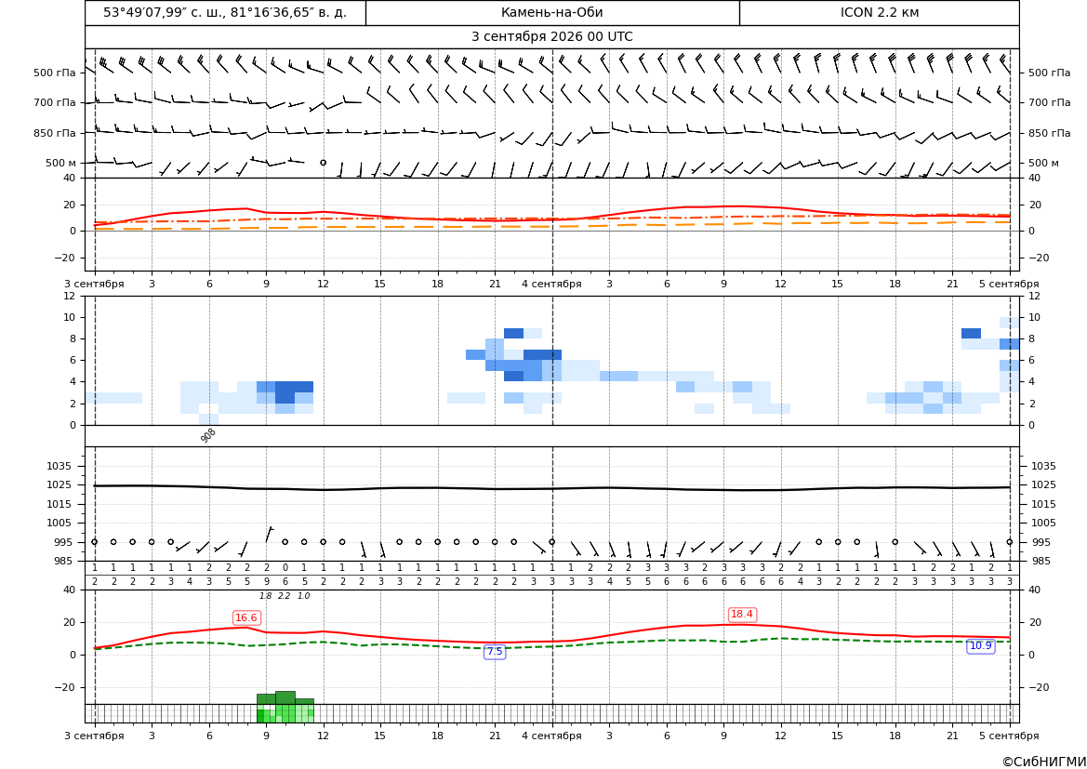Click the tall surface wind barb near 9 h
Screen dimensions: 1087x769
coord(270,534)
